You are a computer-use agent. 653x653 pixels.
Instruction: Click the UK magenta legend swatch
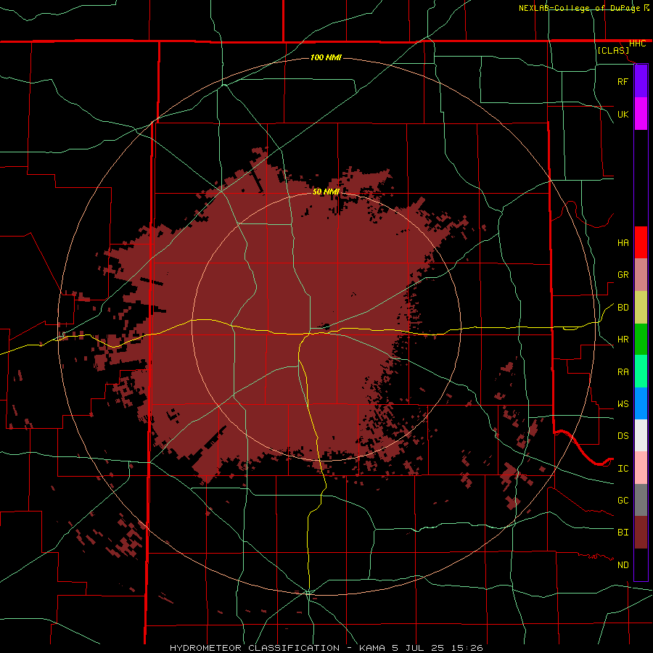click(x=641, y=114)
